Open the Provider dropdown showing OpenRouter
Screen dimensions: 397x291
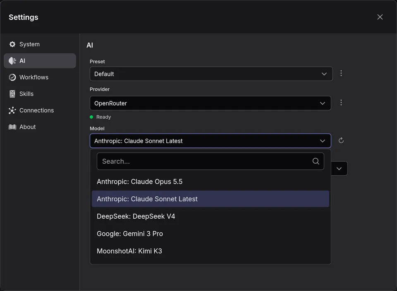click(210, 103)
